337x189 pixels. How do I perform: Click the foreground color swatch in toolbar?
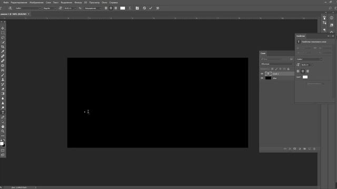(x=2, y=143)
